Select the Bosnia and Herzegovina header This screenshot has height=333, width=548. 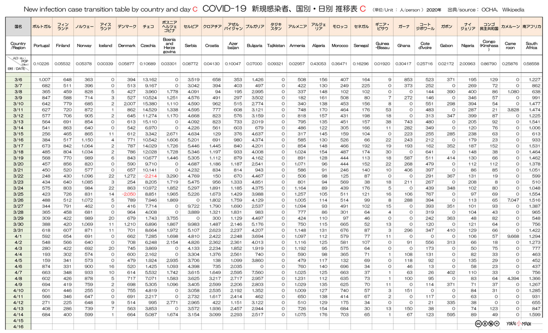click(169, 46)
